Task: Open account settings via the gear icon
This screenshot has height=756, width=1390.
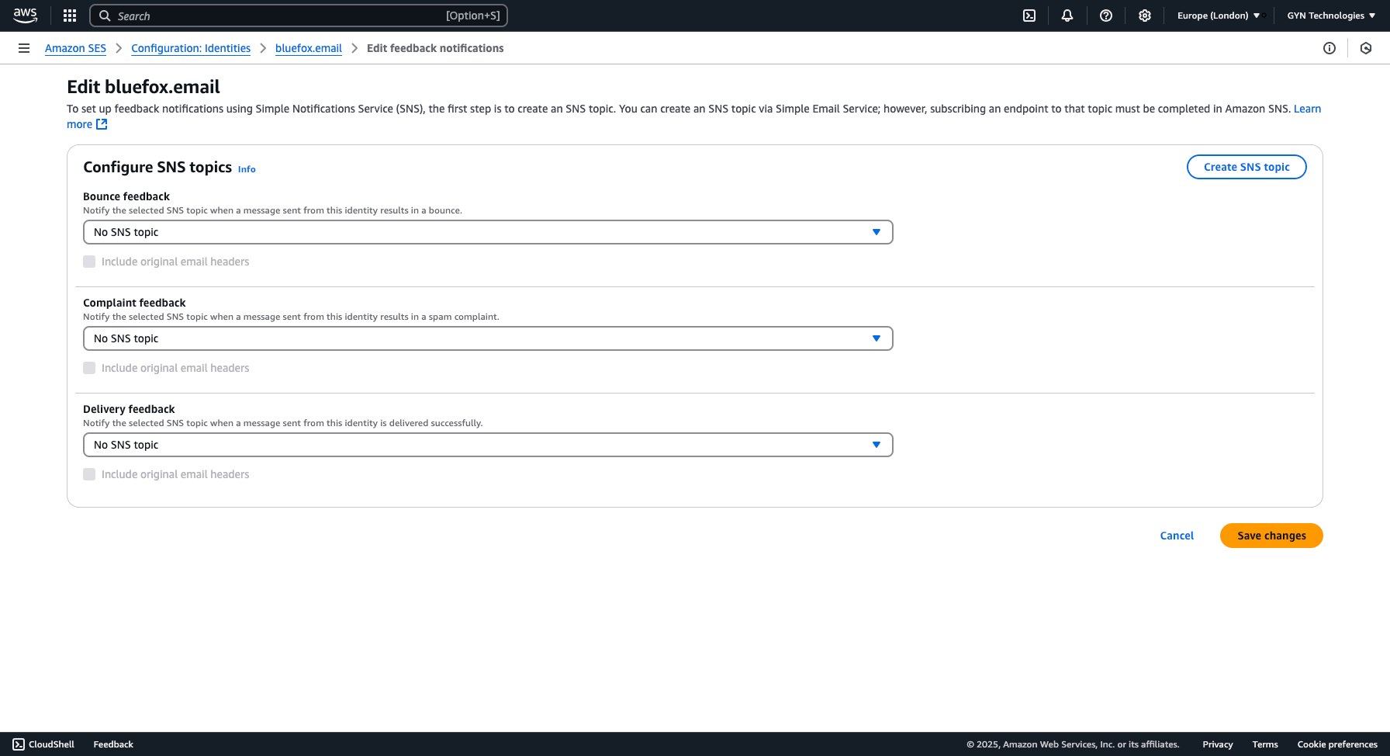Action: (x=1145, y=16)
